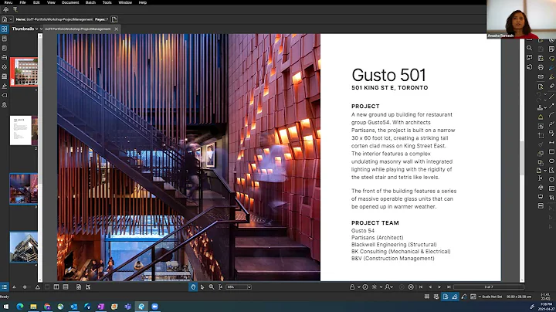The image size is (556, 312).
Task: Select the Note tool in right toolbar
Action: tap(551, 49)
